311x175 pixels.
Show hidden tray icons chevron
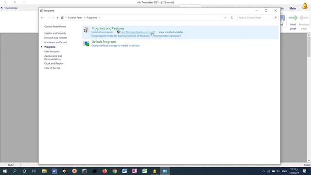pos(263,171)
